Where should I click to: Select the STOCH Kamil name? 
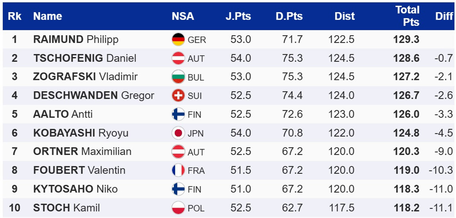(66, 208)
